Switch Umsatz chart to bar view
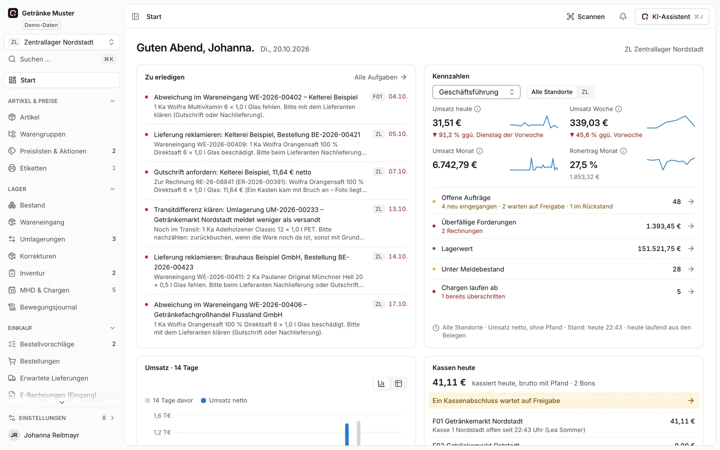This screenshot has width=720, height=450. pos(381,383)
